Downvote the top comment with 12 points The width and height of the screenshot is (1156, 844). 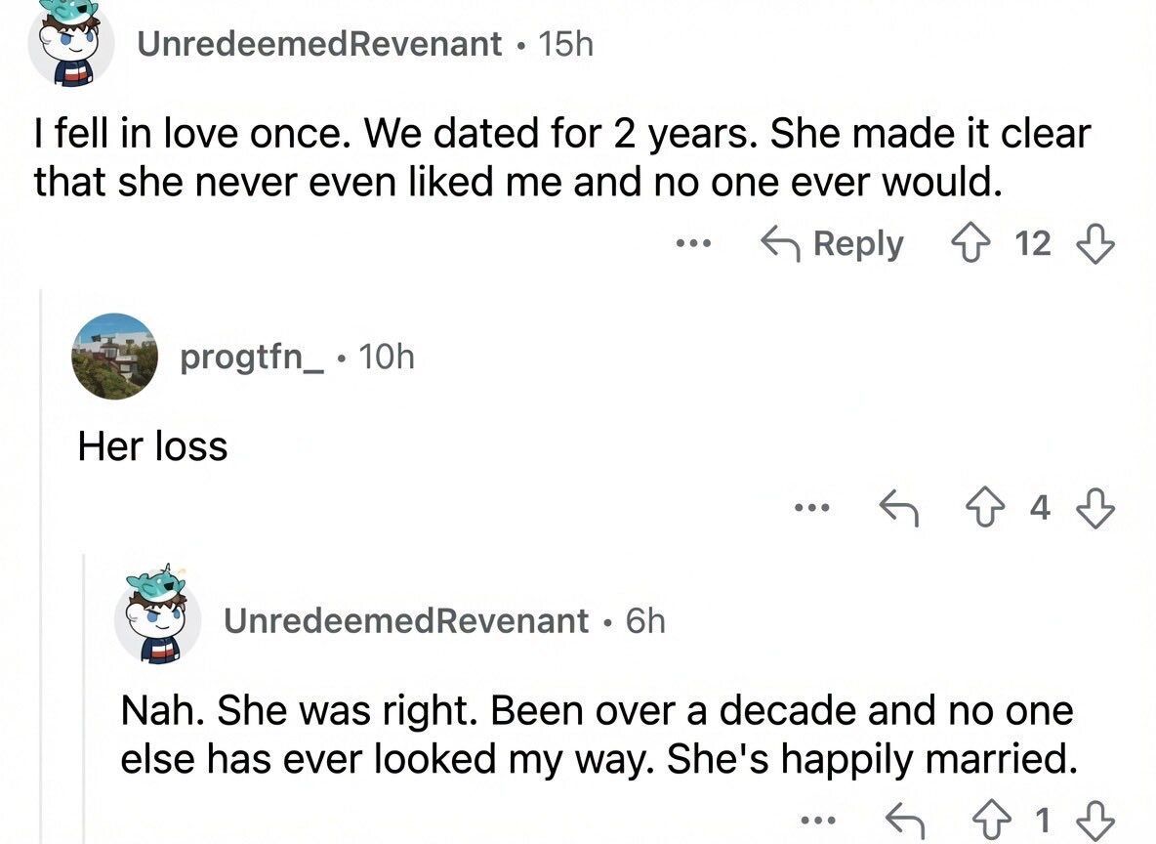tap(1095, 243)
